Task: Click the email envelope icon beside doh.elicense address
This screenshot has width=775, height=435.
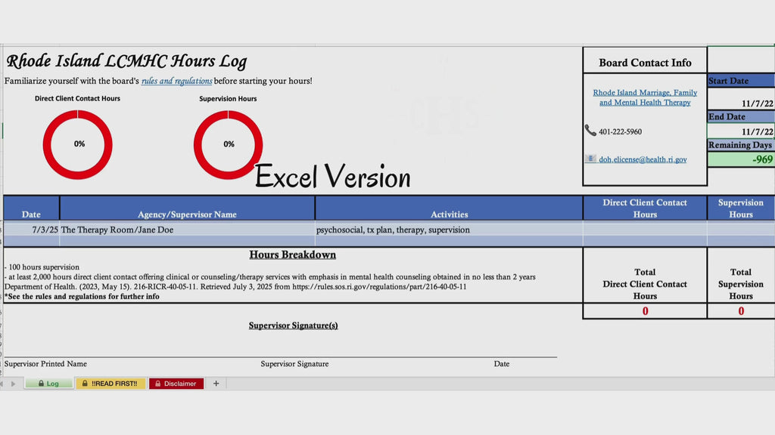Action: click(590, 159)
